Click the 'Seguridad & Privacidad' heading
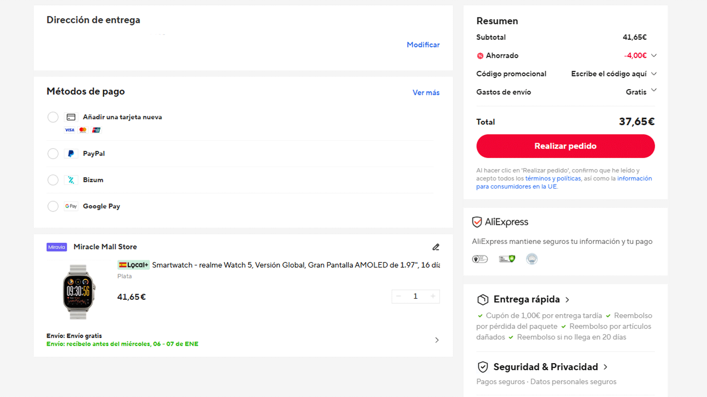The image size is (707, 397). [546, 367]
